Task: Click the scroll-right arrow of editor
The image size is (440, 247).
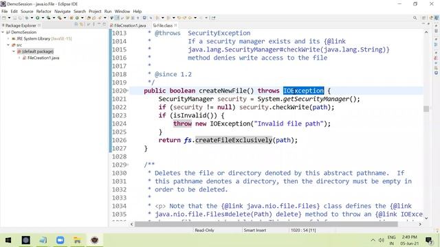Action: coord(420,224)
